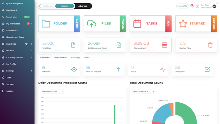Image resolution: width=220 pixels, height=124 pixels.
Task: Click the Documents file icon in sidebar
Action: pyautogui.click(x=3, y=30)
